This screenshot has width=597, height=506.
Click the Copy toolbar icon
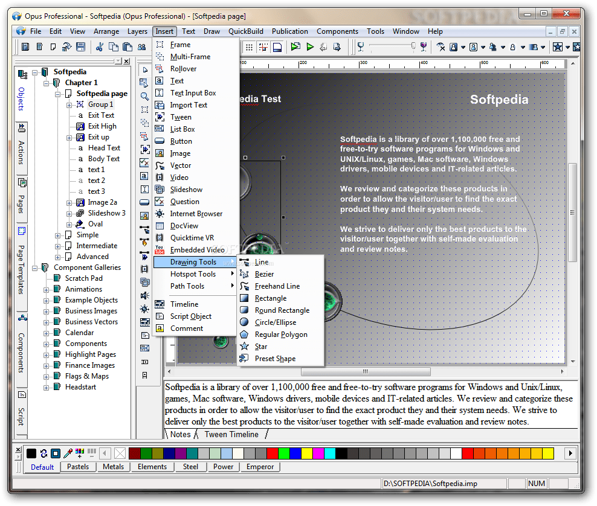pos(114,46)
